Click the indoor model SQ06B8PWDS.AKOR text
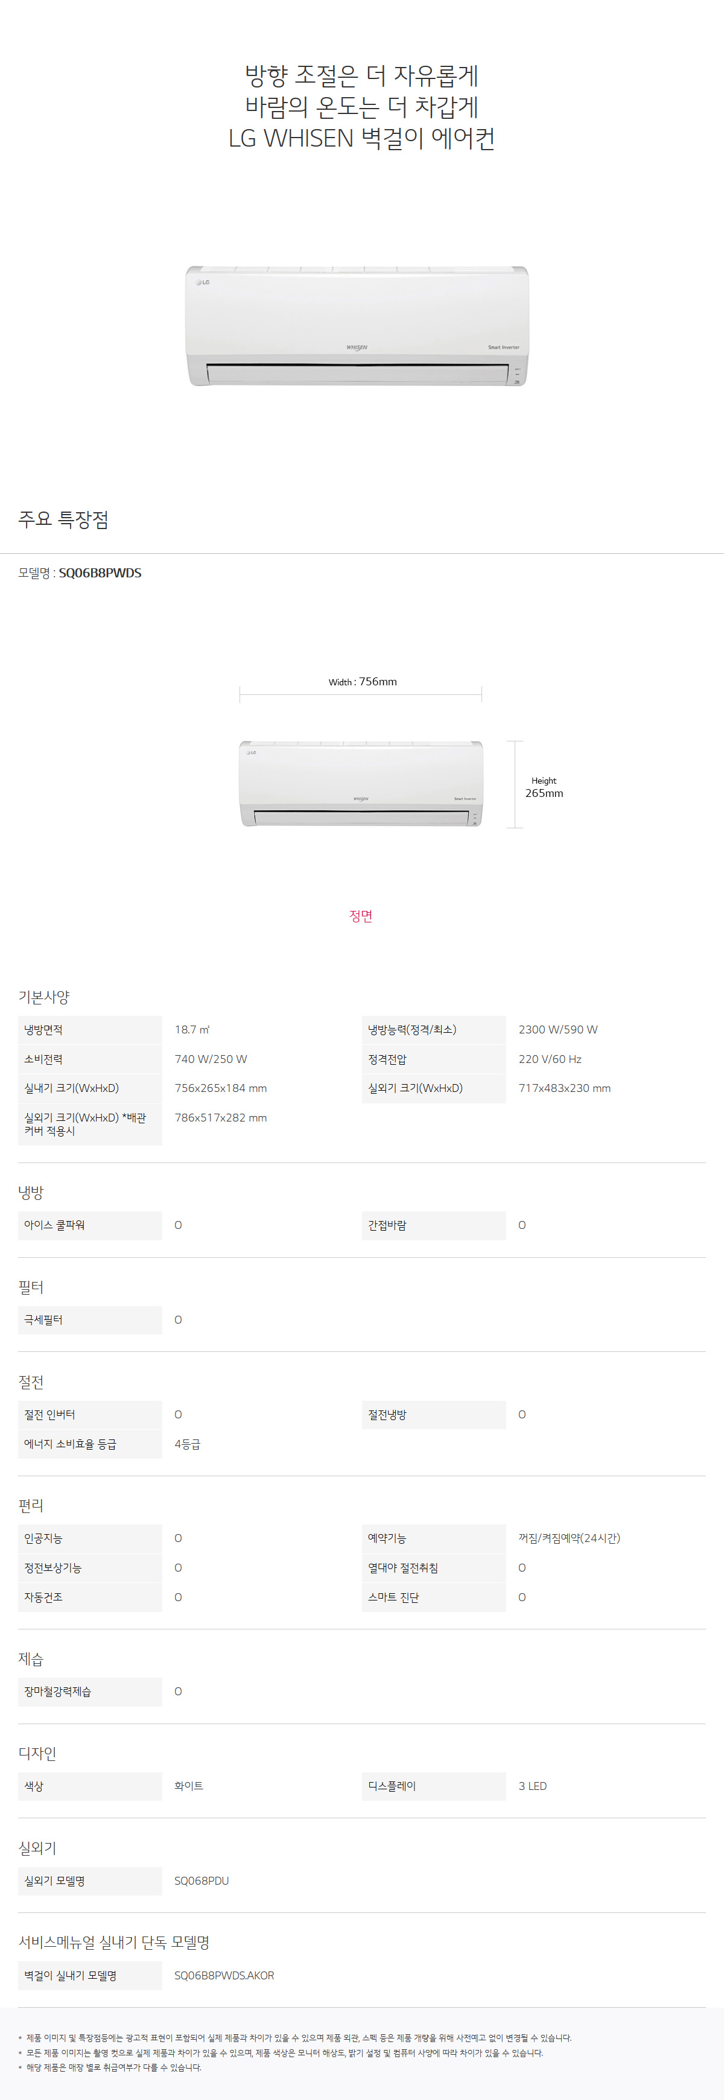724x2100 pixels. 224,1975
